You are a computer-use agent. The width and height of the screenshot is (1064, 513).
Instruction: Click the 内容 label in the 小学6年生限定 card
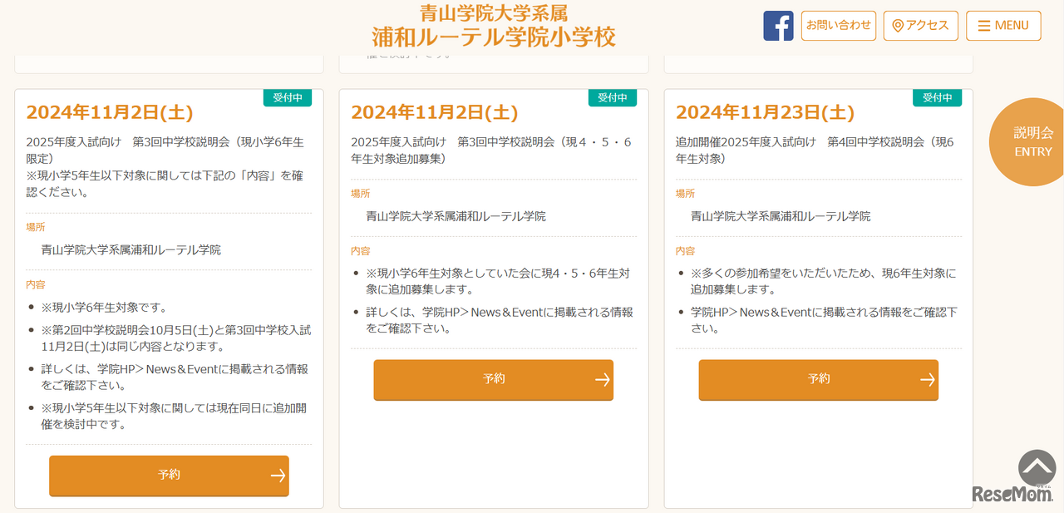(x=36, y=284)
